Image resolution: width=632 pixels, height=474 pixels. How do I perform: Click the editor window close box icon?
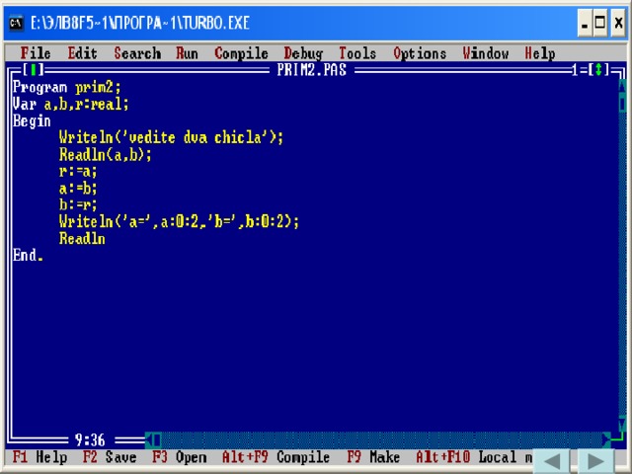click(33, 70)
